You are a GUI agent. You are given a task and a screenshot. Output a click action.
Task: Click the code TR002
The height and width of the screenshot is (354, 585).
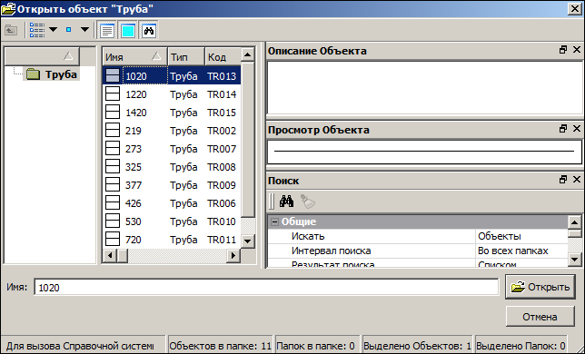tap(222, 131)
